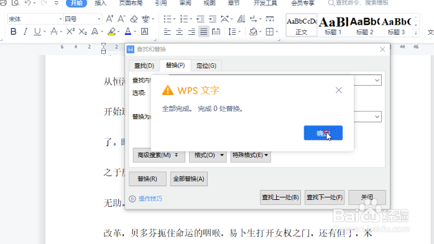Apply strikethrough text effect
The height and width of the screenshot is (244, 434).
(x=54, y=32)
